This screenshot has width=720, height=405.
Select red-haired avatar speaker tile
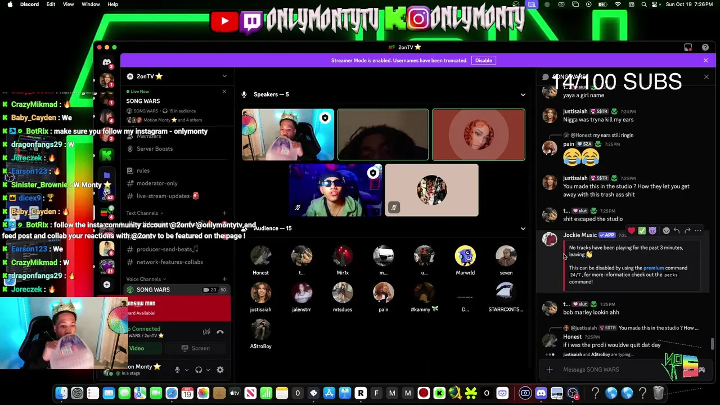(x=478, y=135)
